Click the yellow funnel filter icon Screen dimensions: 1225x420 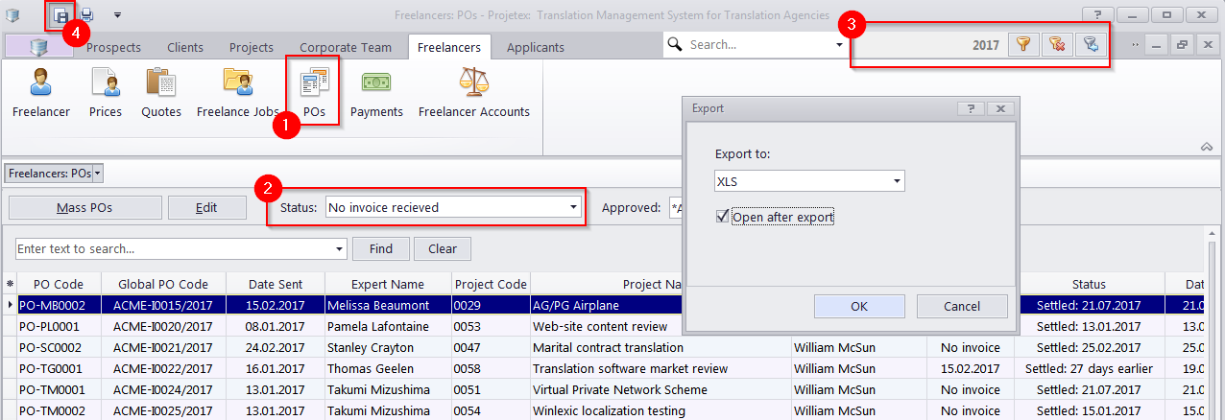(x=1023, y=45)
